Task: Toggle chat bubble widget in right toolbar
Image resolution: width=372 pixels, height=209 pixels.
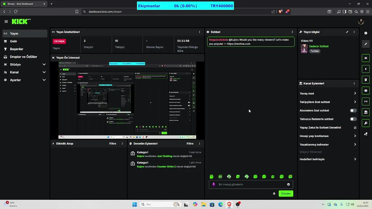Action: click(x=366, y=91)
